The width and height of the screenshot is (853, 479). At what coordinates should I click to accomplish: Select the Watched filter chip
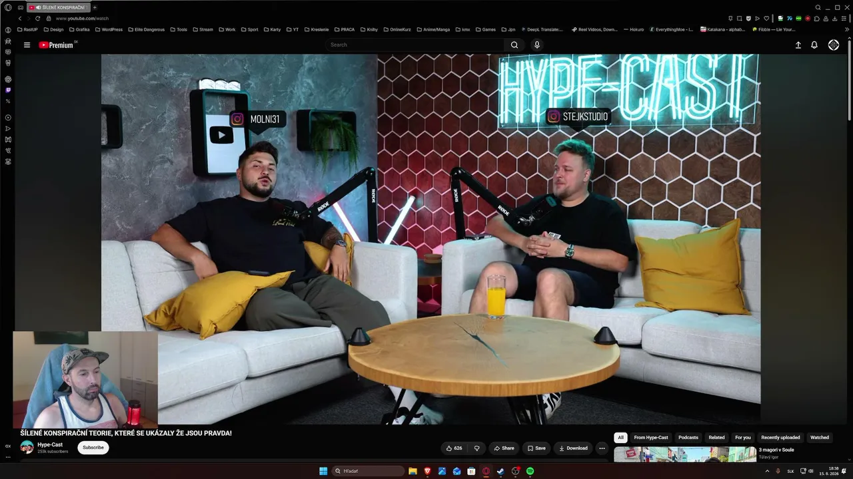point(820,438)
